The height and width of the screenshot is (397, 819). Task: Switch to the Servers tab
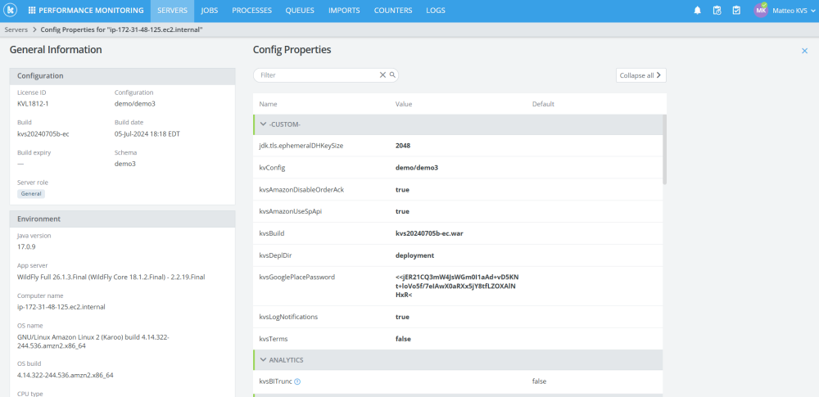[x=172, y=11]
